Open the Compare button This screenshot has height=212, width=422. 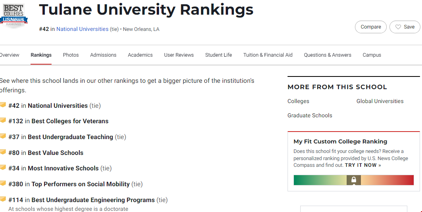pos(370,27)
